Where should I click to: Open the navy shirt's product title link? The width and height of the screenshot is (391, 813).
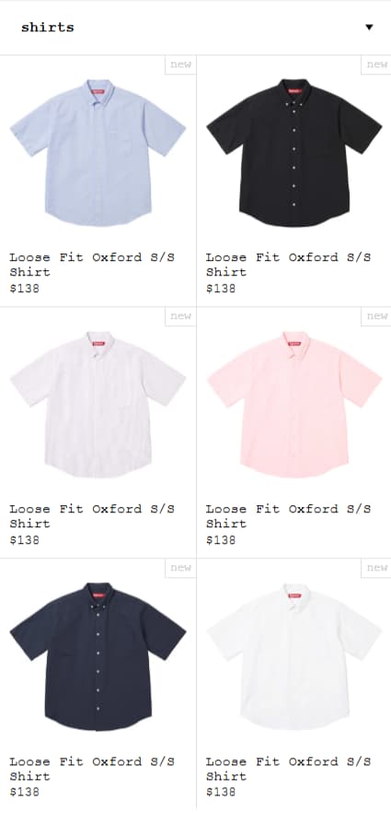click(x=92, y=769)
